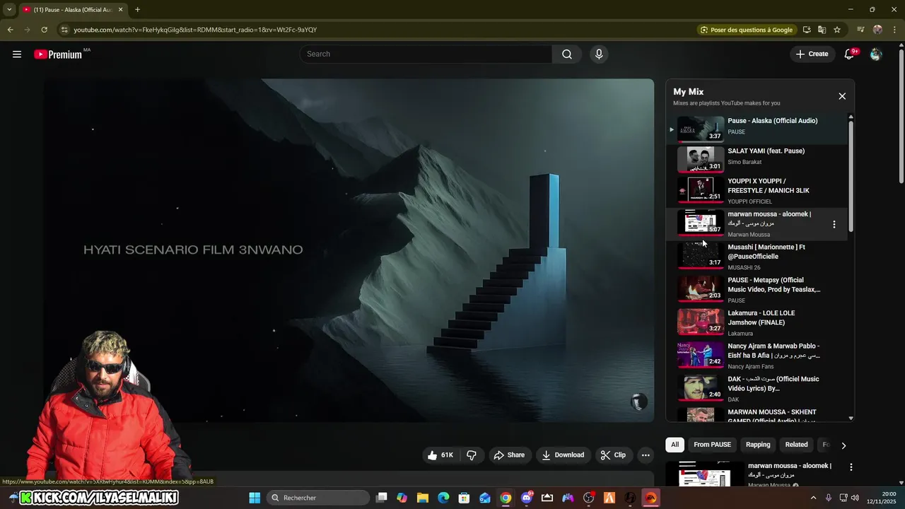Select currently playing Pause - Alaska playlist item
This screenshot has height=509, width=905.
coord(757,129)
